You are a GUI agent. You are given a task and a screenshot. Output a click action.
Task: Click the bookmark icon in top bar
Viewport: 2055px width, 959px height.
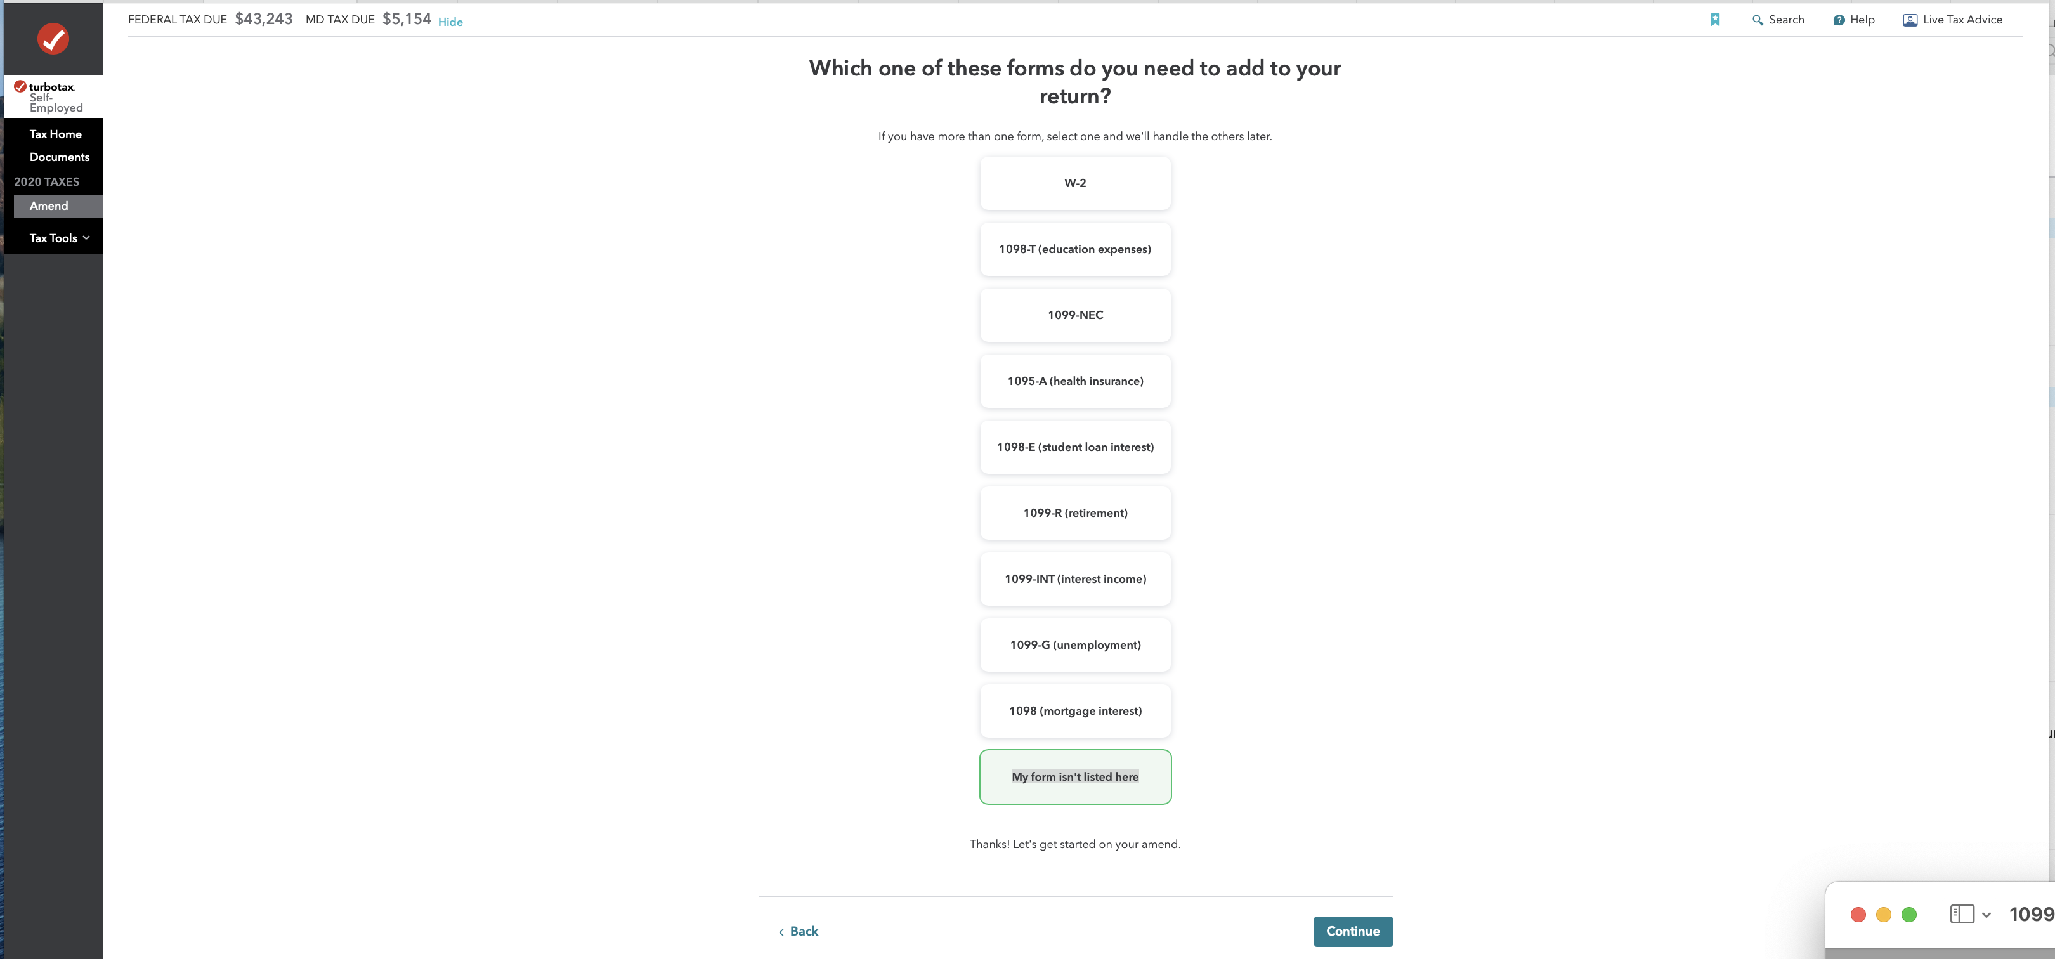(1715, 20)
